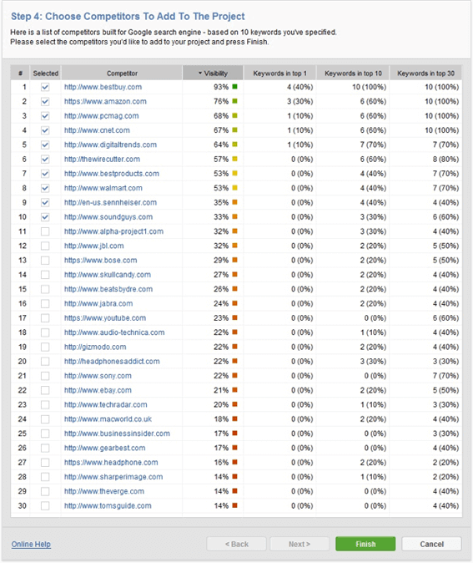The height and width of the screenshot is (563, 473).
Task: Click the red visibility square for tomsguide.com
Action: coord(235,505)
